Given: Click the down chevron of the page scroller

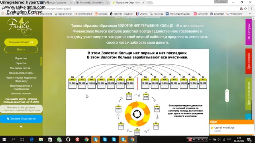Looking at the screenshot, I should point(227,100).
